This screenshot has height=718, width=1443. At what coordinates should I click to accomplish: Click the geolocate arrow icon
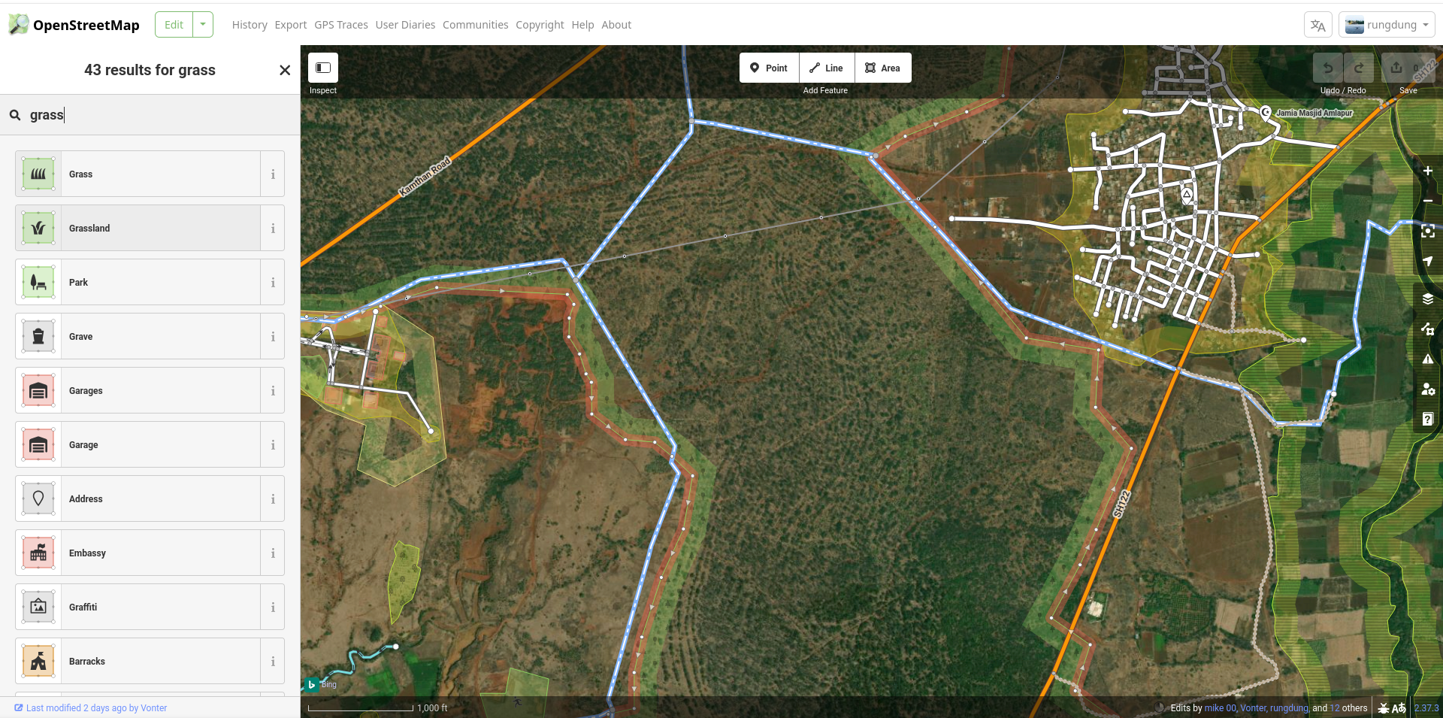(1427, 262)
